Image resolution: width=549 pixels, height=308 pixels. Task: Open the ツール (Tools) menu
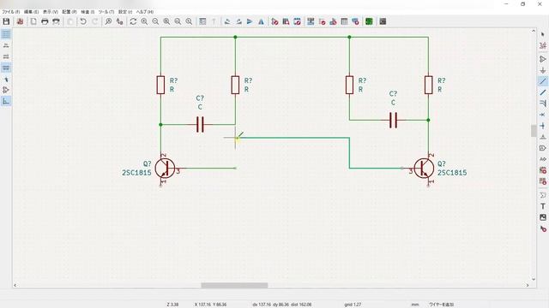click(106, 12)
